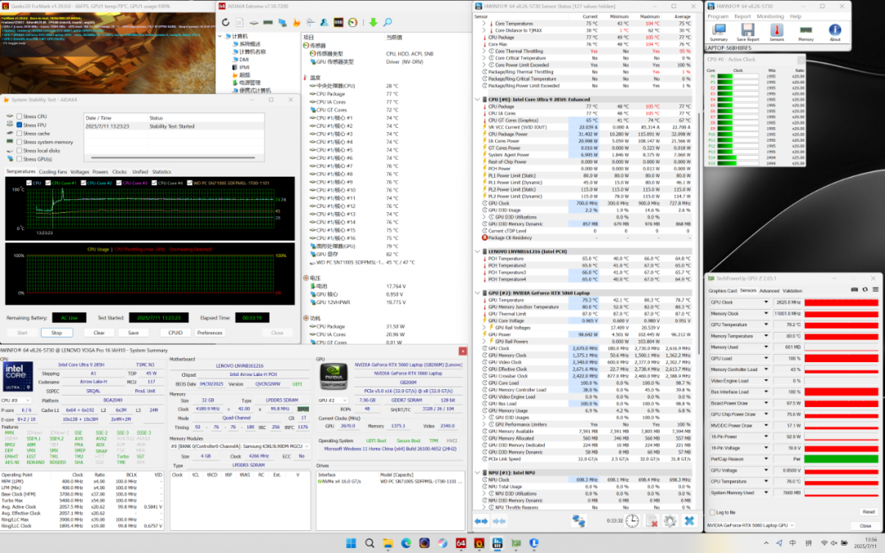Image resolution: width=885 pixels, height=553 pixels.
Task: Expand the Core Temperatures row in HWiNFO sensors
Action: pyautogui.click(x=484, y=24)
